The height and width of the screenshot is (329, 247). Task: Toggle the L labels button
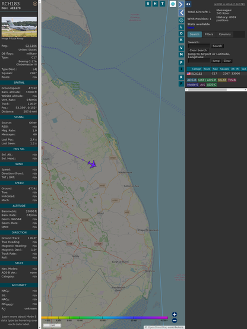pos(181,27)
